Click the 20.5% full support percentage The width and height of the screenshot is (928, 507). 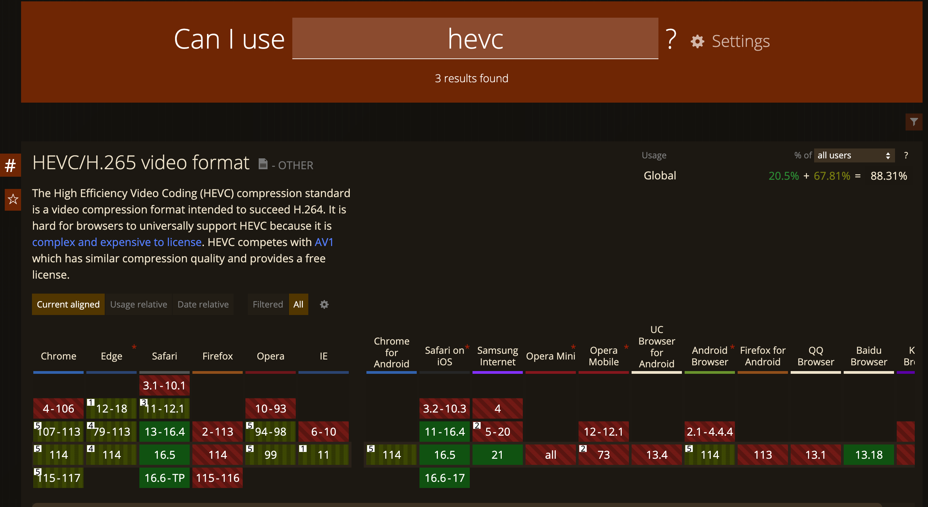[x=784, y=176]
